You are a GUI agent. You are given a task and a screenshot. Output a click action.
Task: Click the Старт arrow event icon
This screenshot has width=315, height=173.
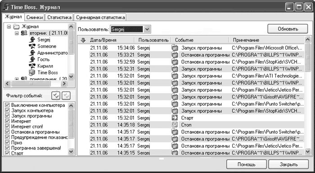tap(175, 118)
